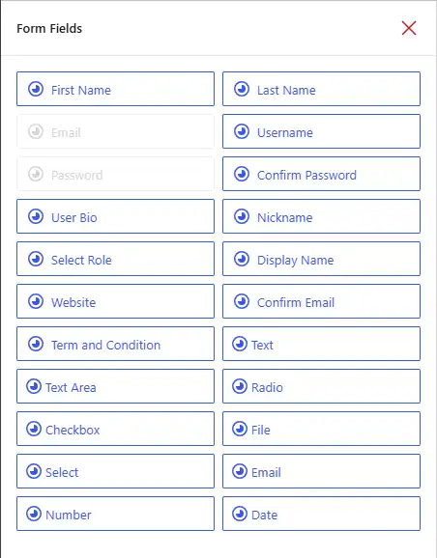The width and height of the screenshot is (437, 558).
Task: Click the icon next to Date field
Action: click(240, 514)
